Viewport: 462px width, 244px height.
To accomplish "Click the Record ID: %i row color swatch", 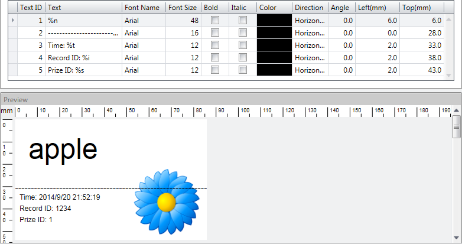I will pos(274,57).
